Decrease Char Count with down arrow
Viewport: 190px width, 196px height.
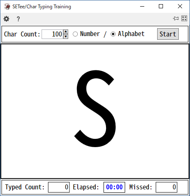pos(66,36)
